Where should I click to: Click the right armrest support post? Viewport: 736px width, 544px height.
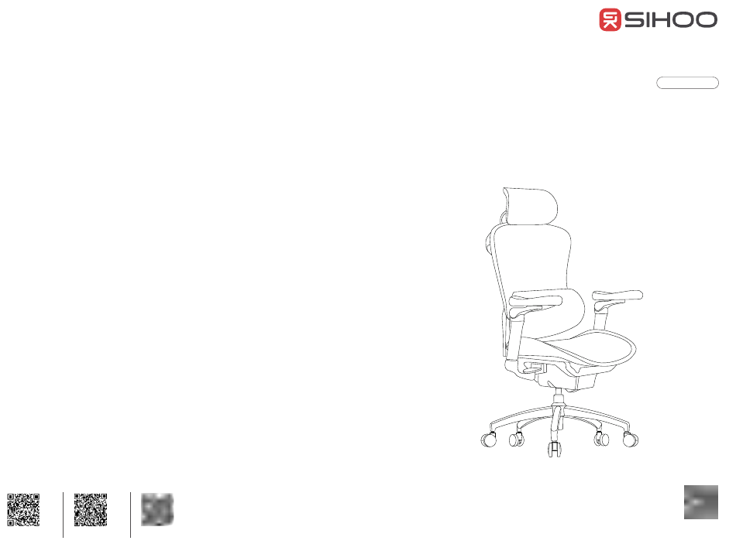click(x=599, y=316)
